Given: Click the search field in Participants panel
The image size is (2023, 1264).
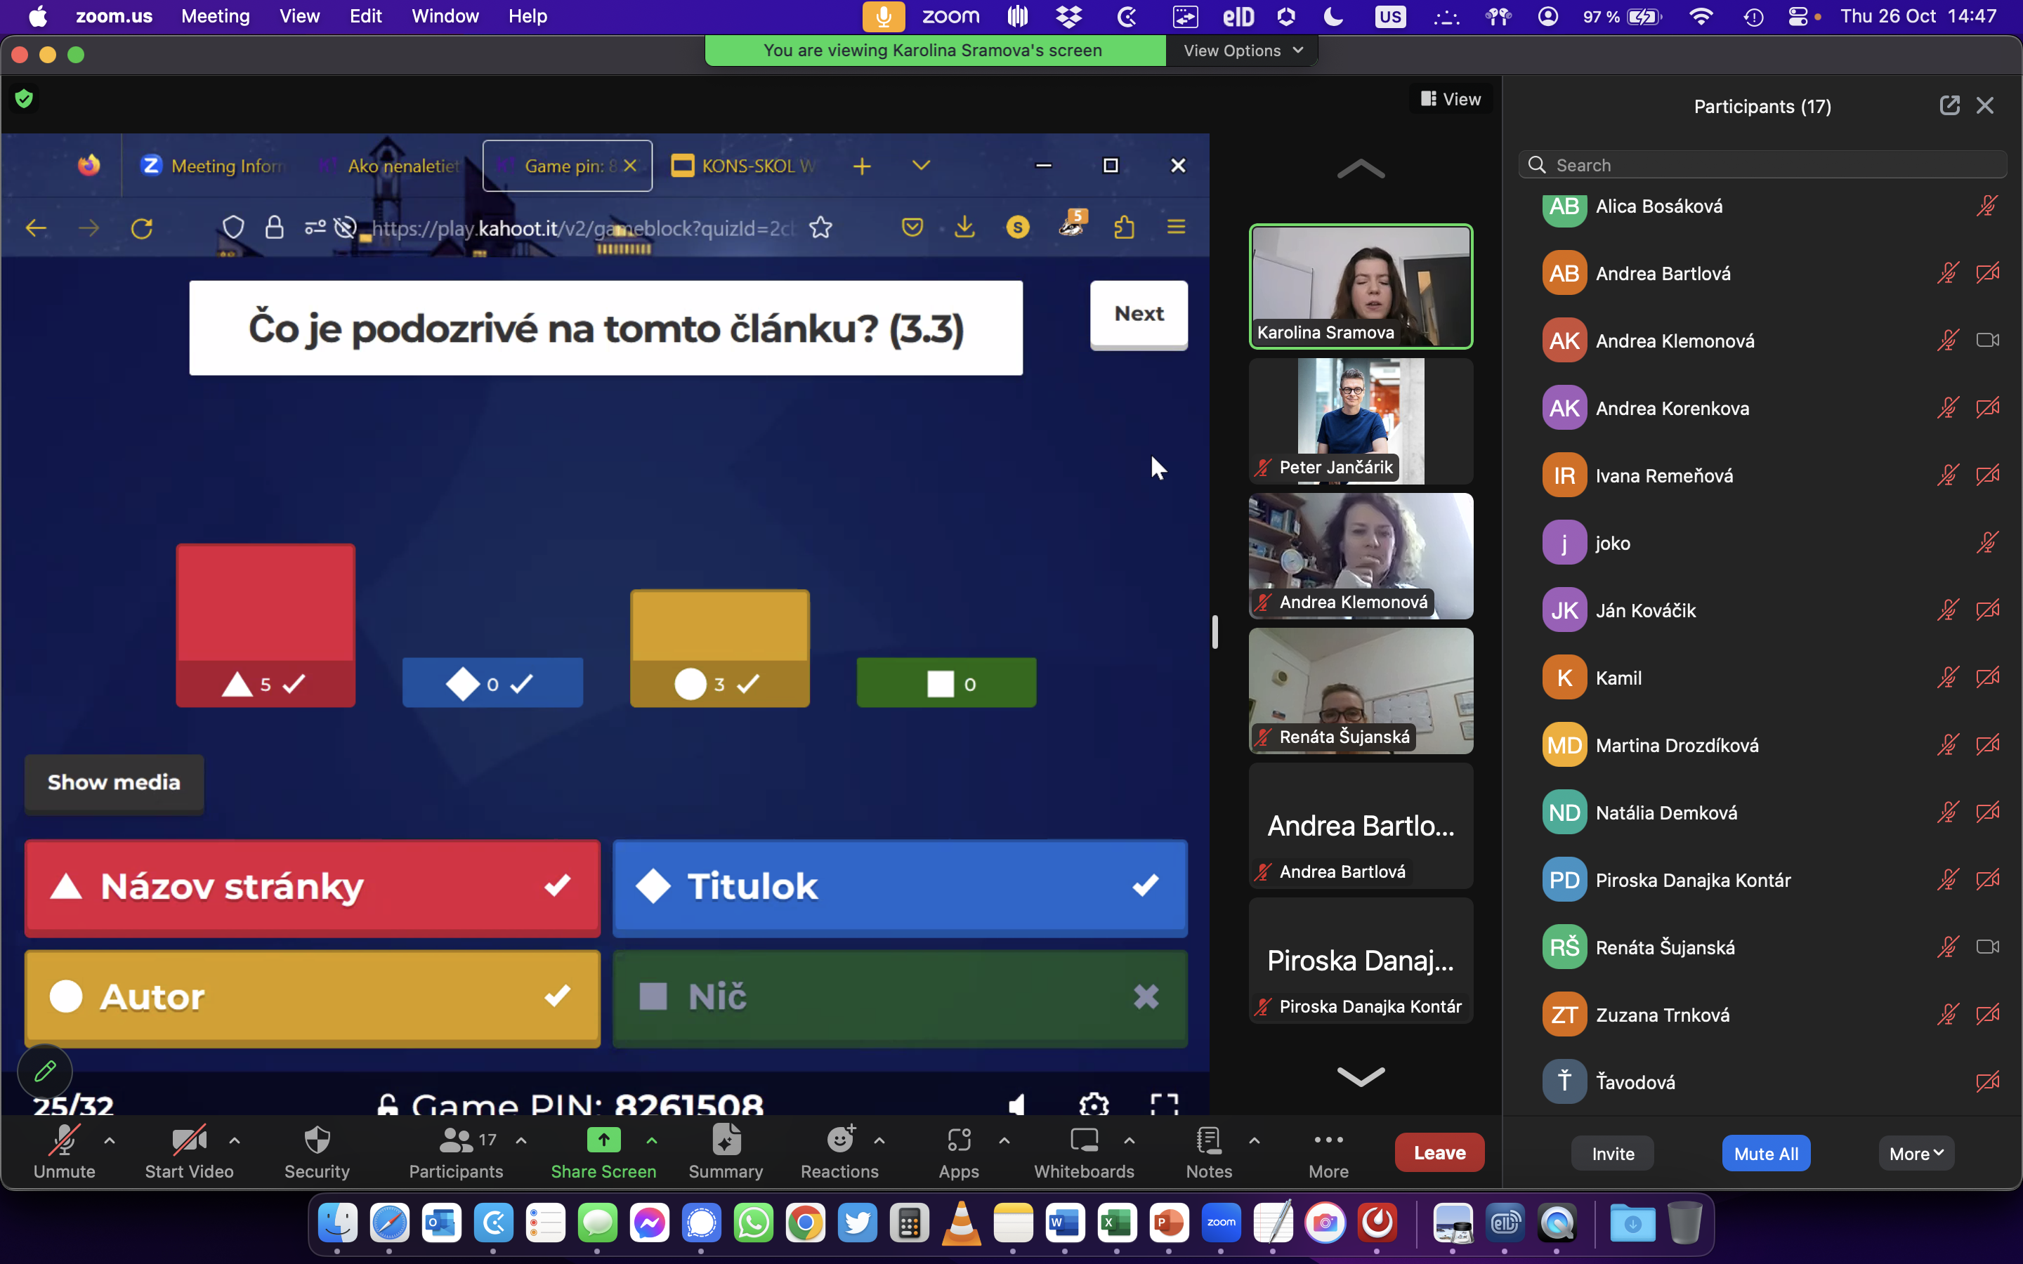Looking at the screenshot, I should [x=1762, y=165].
